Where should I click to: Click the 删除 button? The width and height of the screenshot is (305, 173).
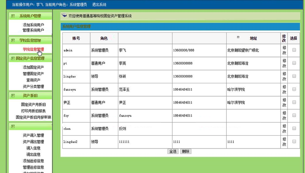coord(186,151)
